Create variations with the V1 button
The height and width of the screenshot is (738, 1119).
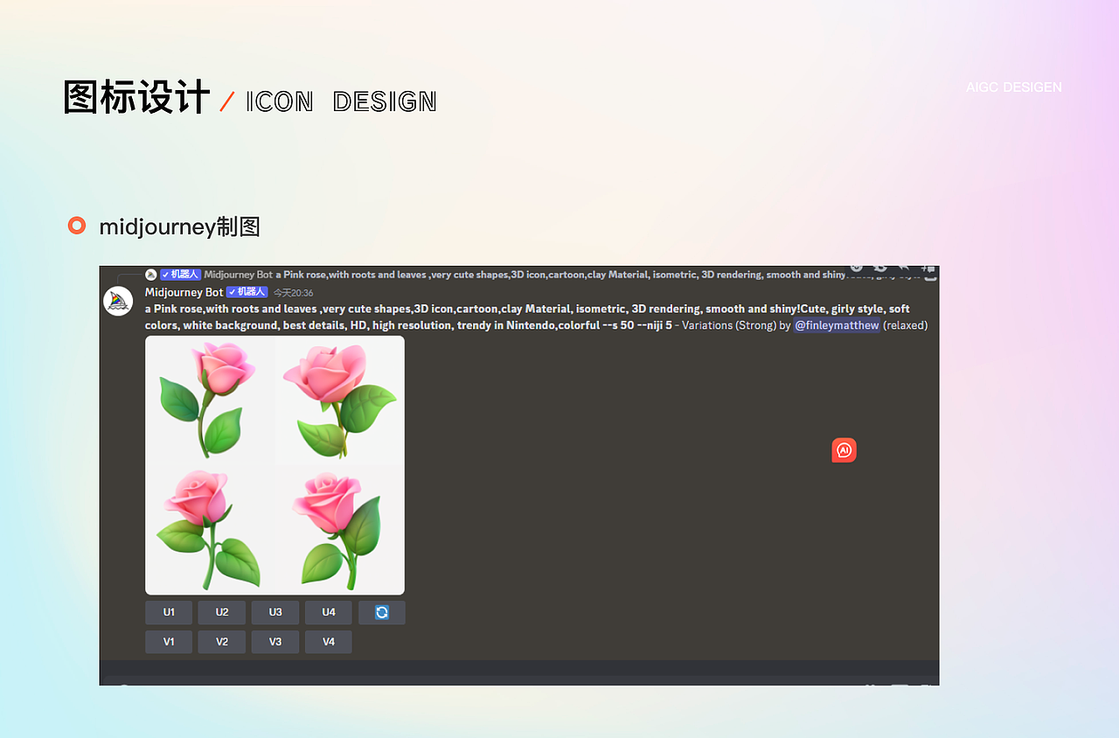pyautogui.click(x=169, y=642)
